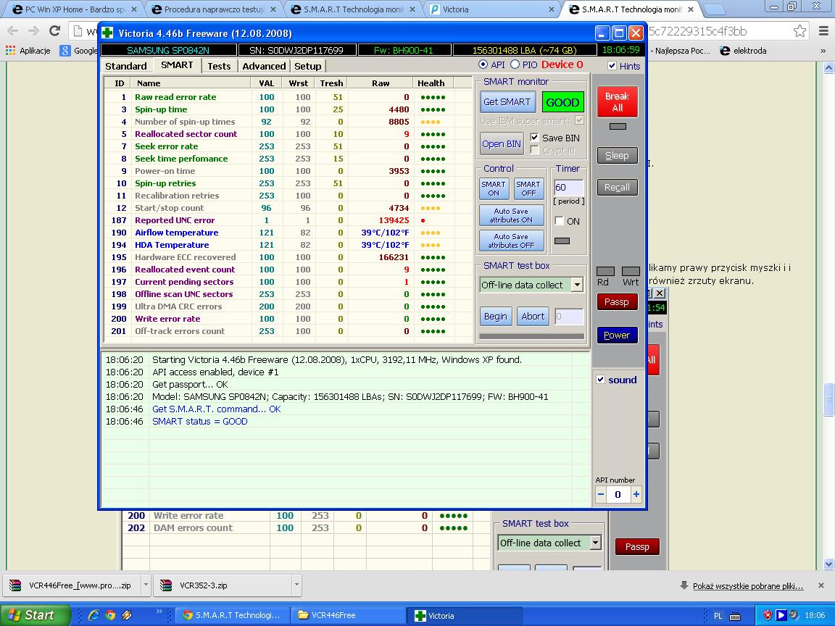Image resolution: width=835 pixels, height=626 pixels.
Task: Click the VCR446Free zip download icon
Action: click(x=16, y=585)
